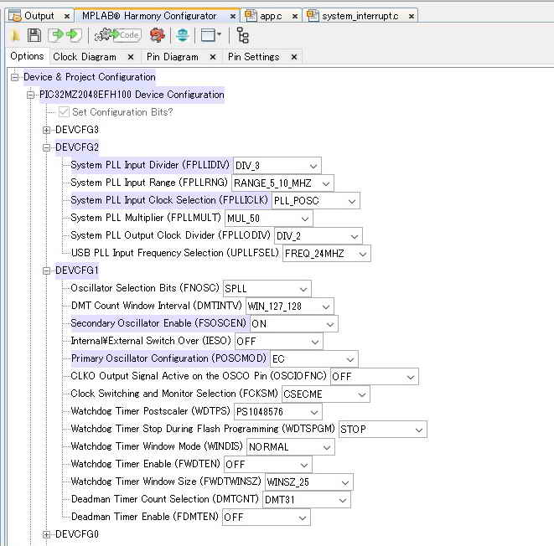
Task: Click the teal globe icon in toolbar
Action: click(183, 35)
